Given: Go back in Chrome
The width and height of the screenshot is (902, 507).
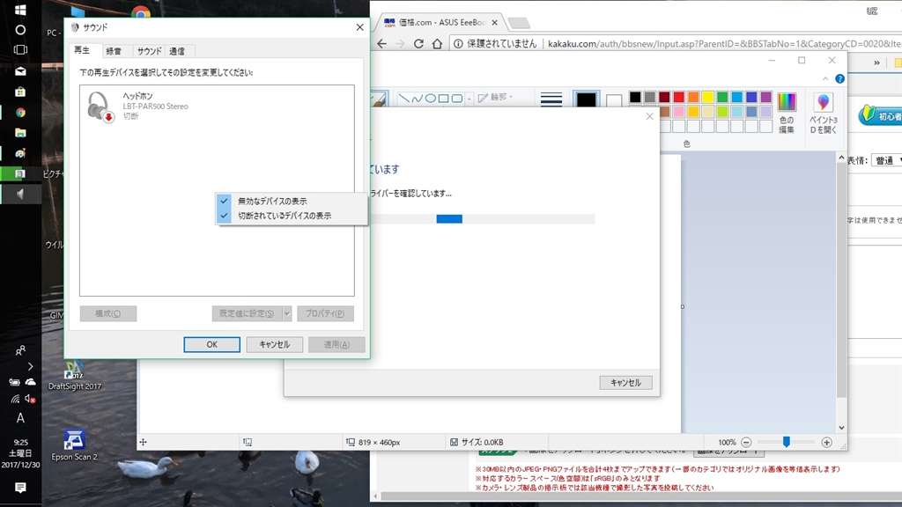Looking at the screenshot, I should pyautogui.click(x=382, y=44).
